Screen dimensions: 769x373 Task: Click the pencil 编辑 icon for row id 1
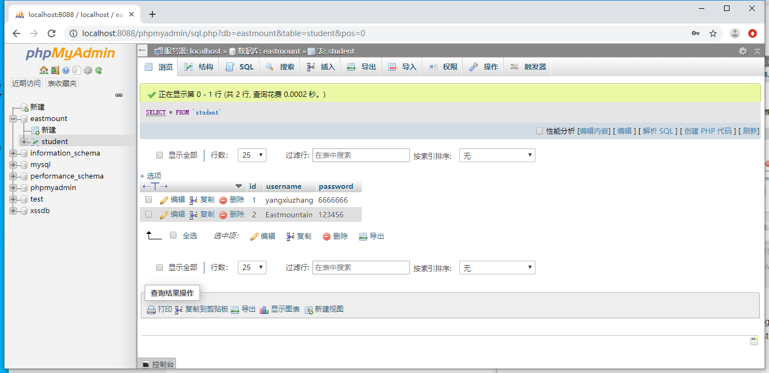tap(163, 200)
